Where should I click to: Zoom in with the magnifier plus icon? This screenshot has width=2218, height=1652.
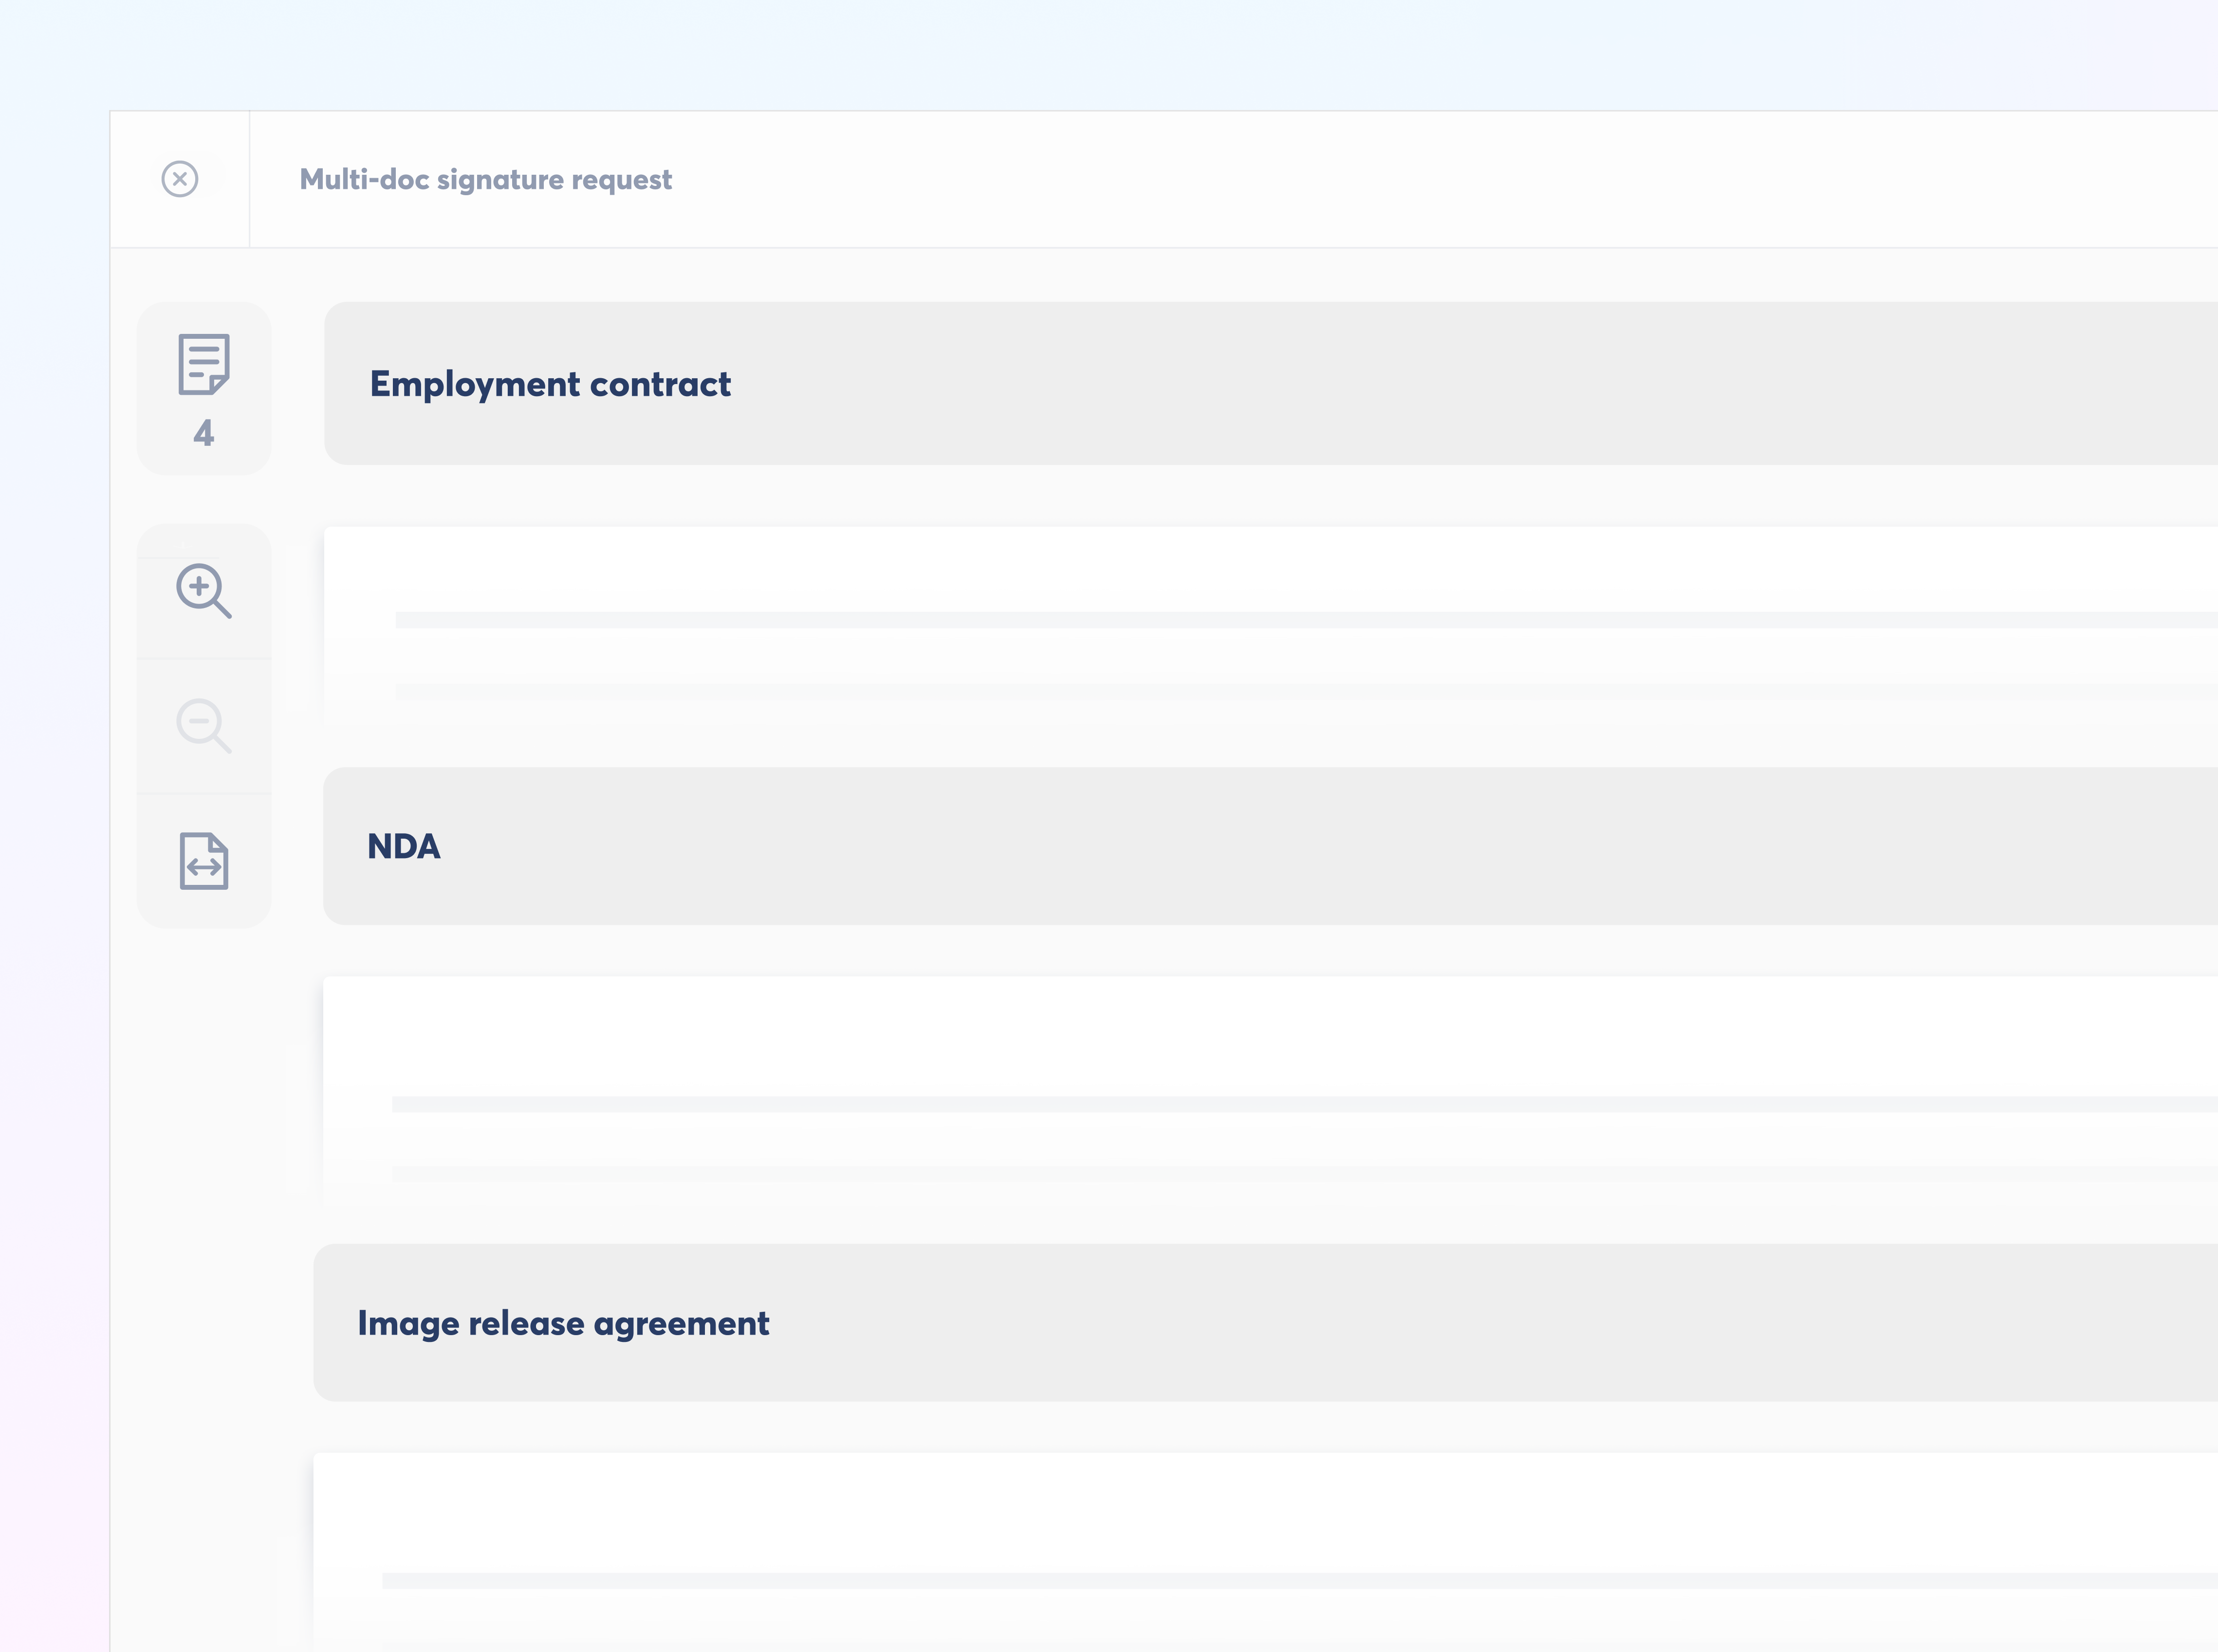(204, 591)
